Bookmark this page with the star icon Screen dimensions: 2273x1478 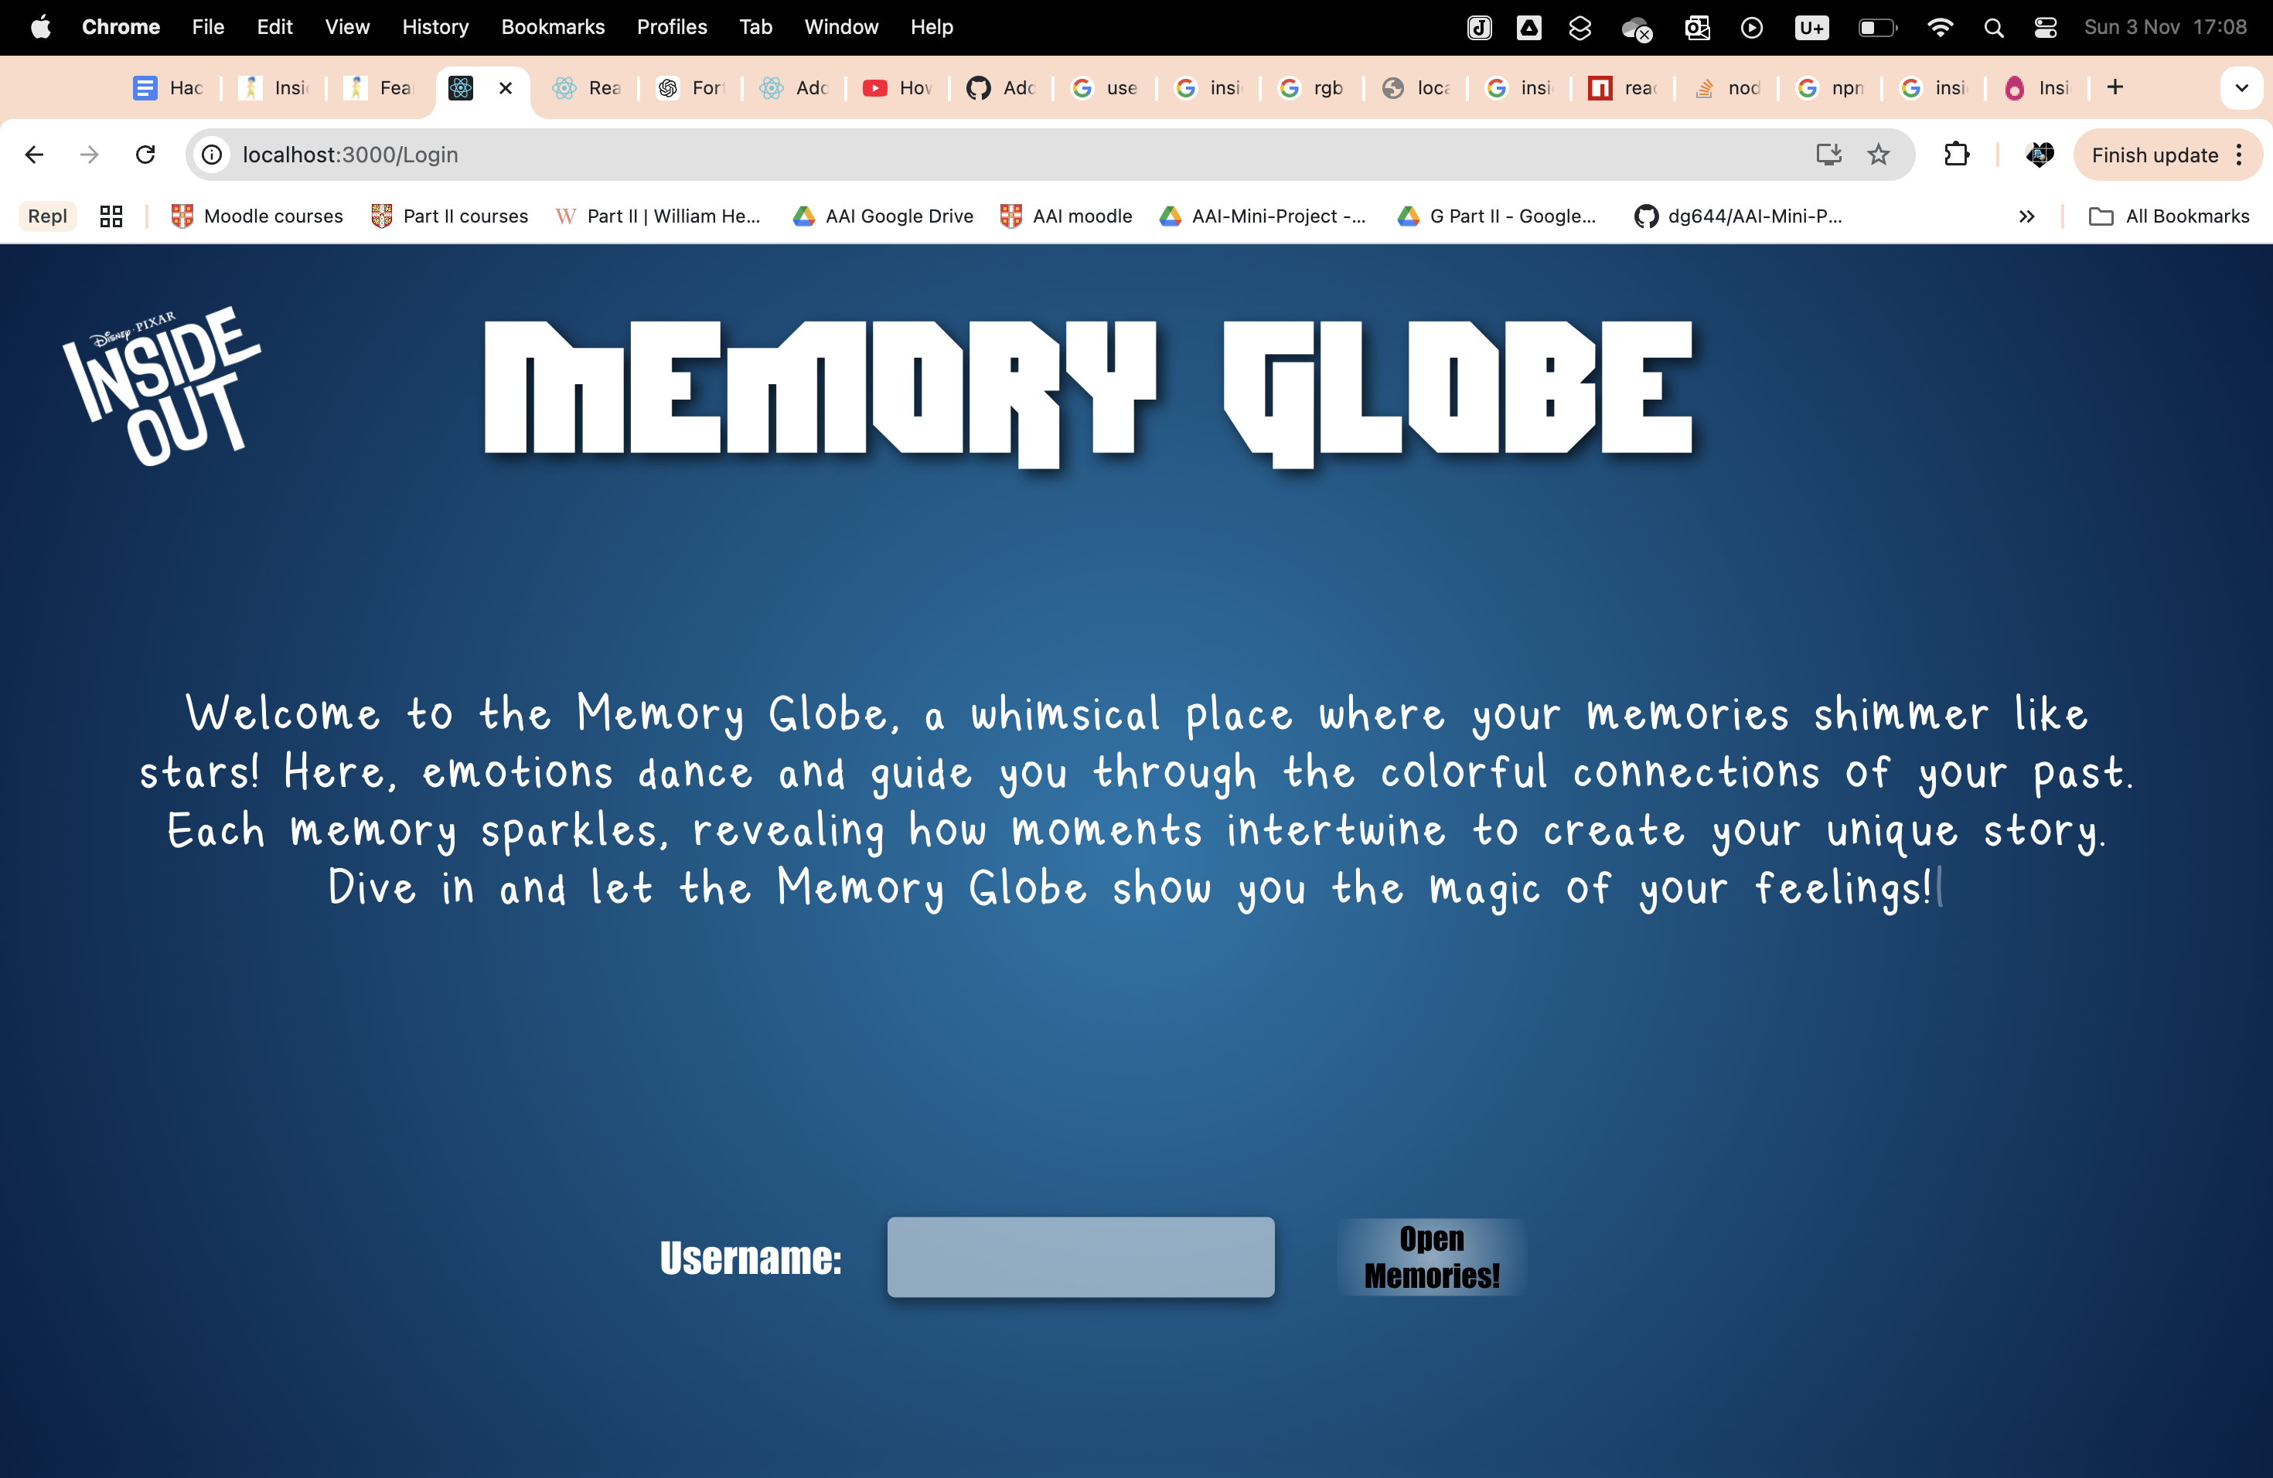point(1878,155)
